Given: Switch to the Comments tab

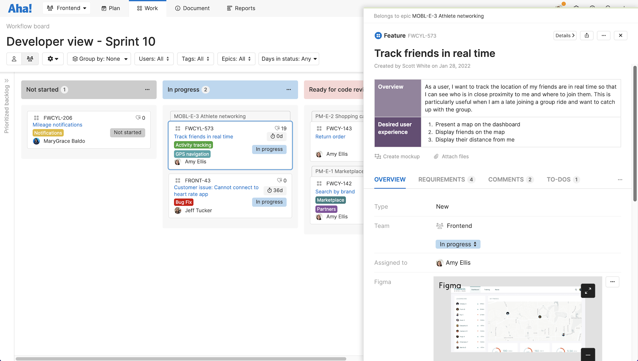Looking at the screenshot, I should click(x=506, y=179).
